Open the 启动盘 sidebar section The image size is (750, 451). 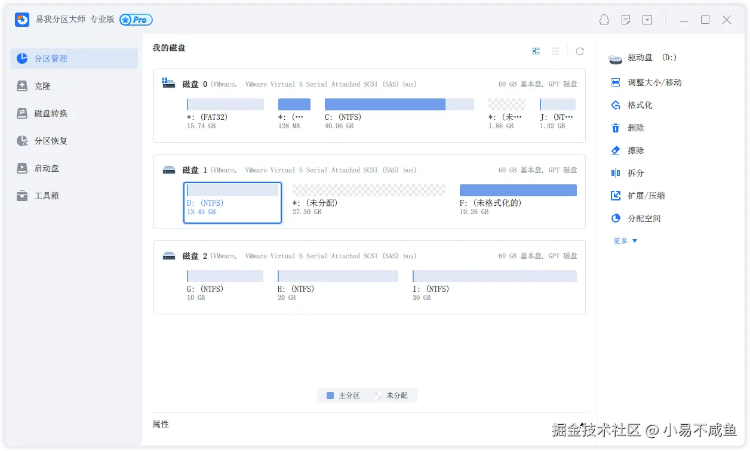click(74, 168)
